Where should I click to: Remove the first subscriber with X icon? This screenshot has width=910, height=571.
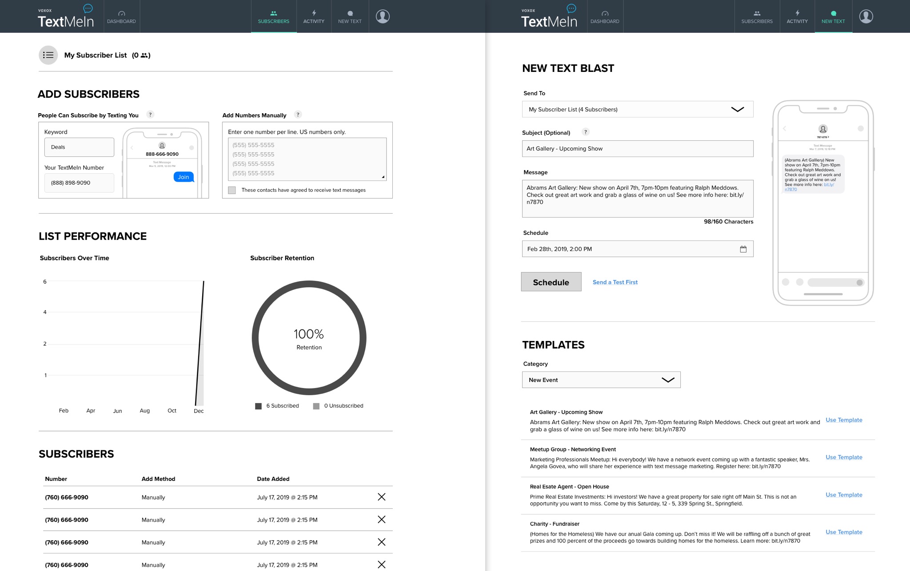[381, 497]
